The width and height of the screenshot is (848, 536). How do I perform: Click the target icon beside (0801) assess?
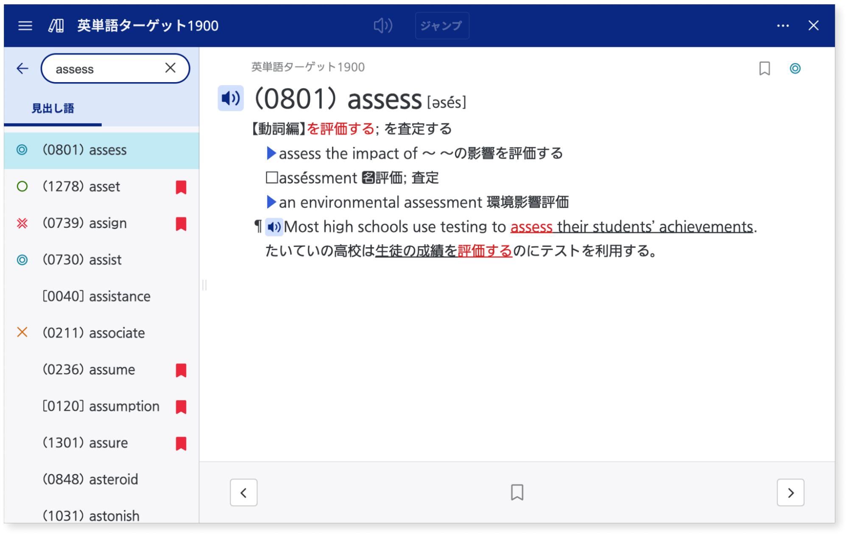pyautogui.click(x=22, y=150)
